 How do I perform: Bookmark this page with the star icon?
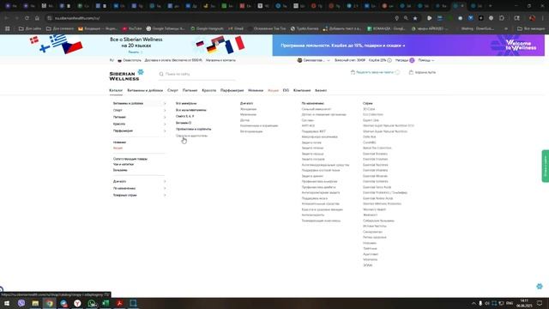(x=415, y=18)
